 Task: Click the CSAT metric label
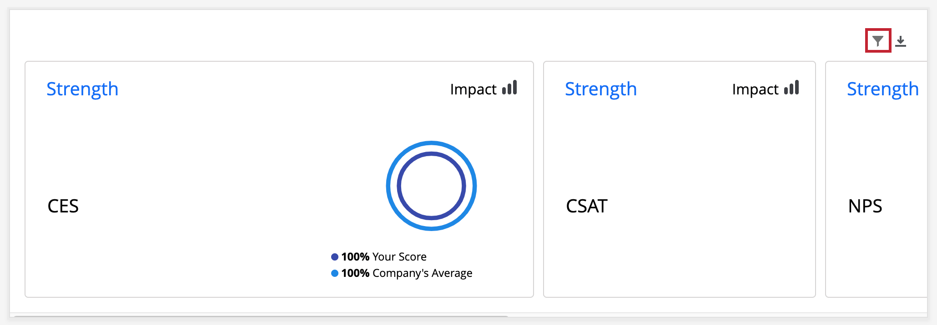tap(587, 206)
